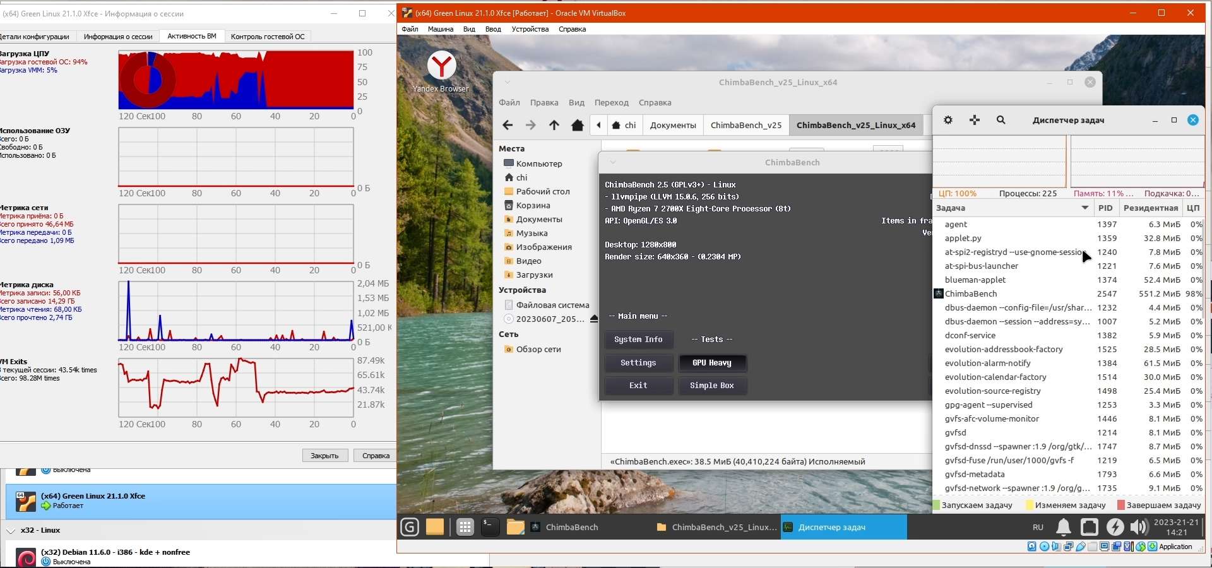Start the Simple Box test
1212x568 pixels.
coord(712,386)
